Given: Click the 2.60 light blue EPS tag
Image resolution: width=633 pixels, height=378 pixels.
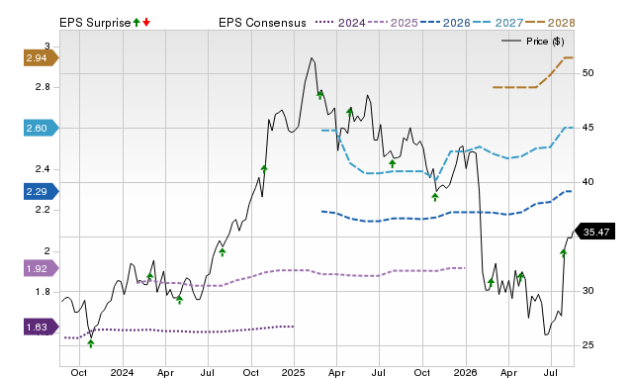Looking at the screenshot, I should [41, 129].
